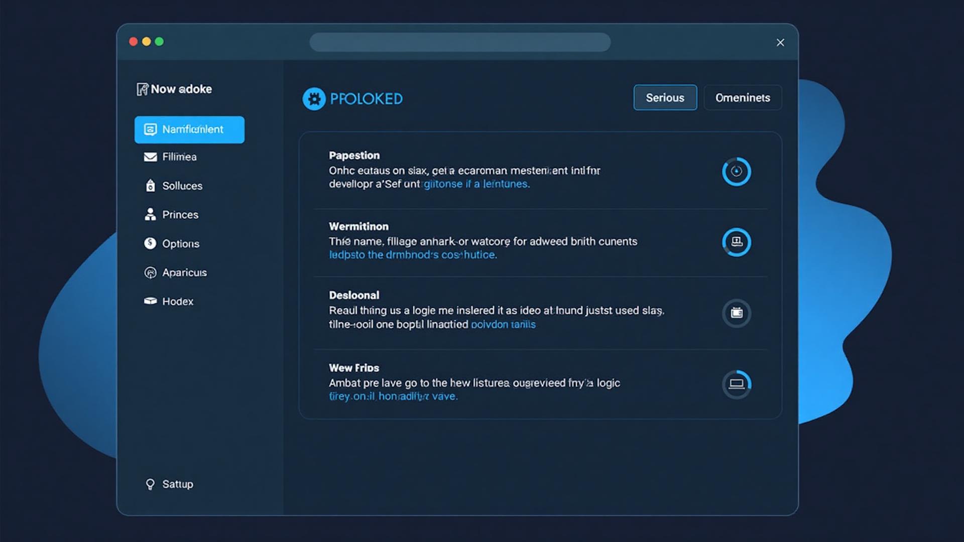Click the Princes person icon
Viewport: 964px width, 542px height.
pos(150,214)
